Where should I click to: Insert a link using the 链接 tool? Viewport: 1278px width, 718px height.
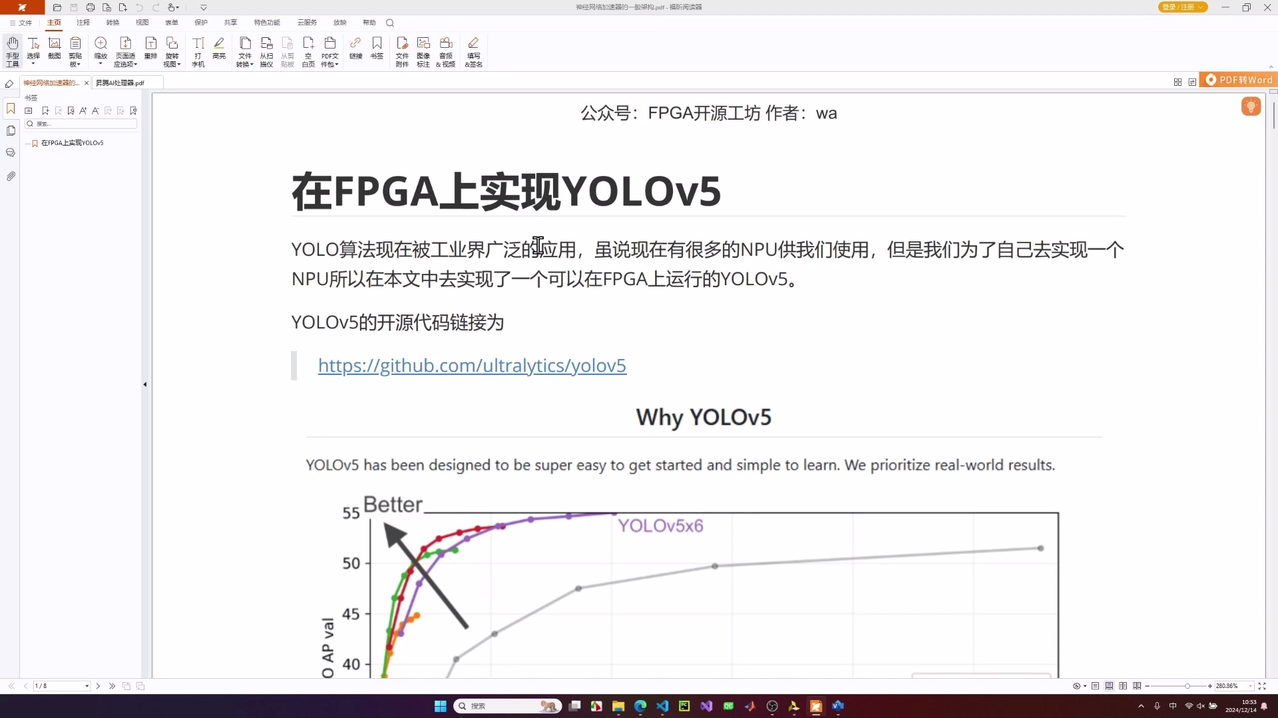tap(356, 50)
